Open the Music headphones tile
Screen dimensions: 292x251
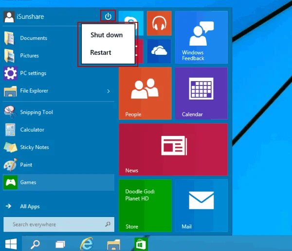click(159, 23)
